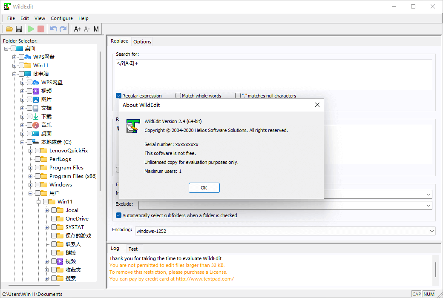The height and width of the screenshot is (298, 443).
Task: Click the WildEdit logo in About dialog
Action: (133, 126)
